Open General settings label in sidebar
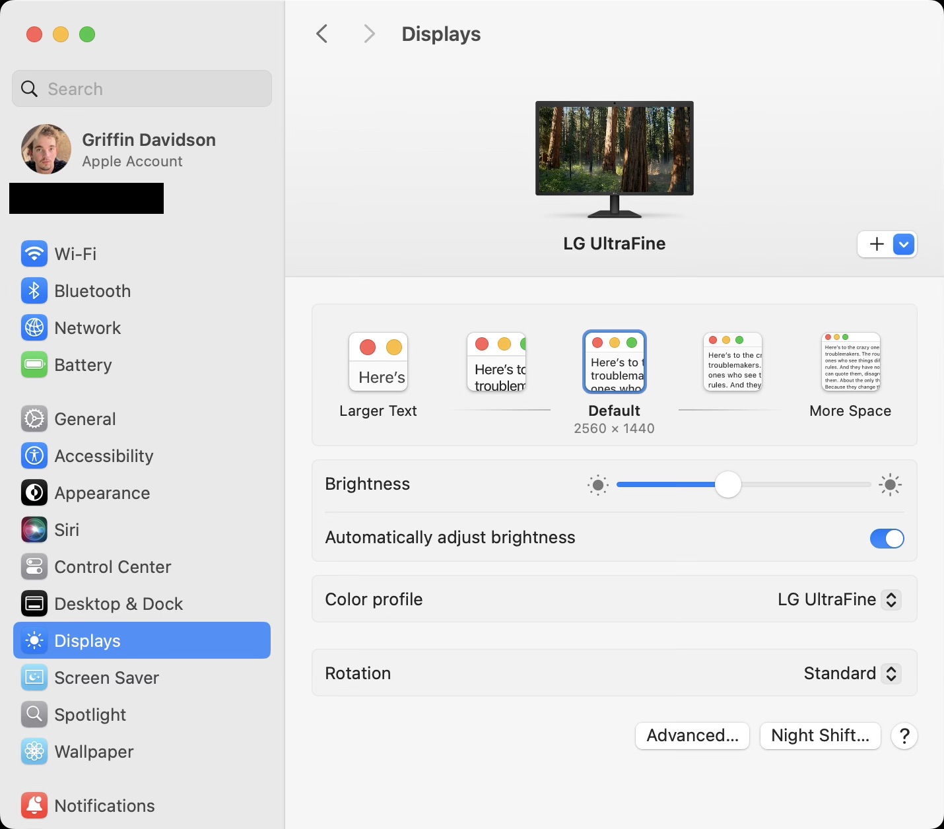This screenshot has height=829, width=944. click(85, 419)
